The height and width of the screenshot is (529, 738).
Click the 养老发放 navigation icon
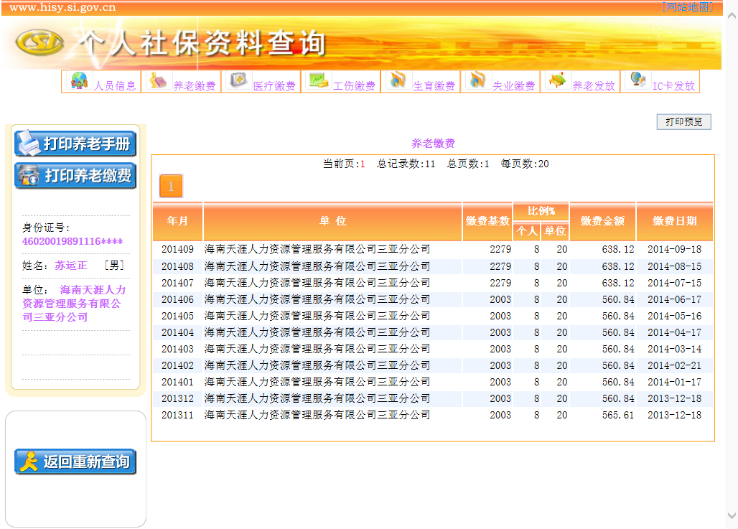tap(557, 81)
